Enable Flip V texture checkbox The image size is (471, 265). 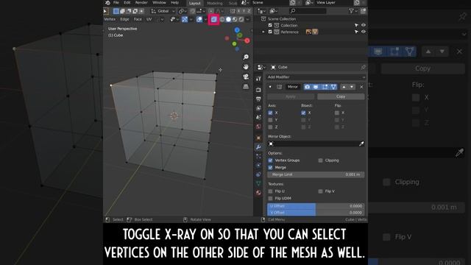[321, 191]
